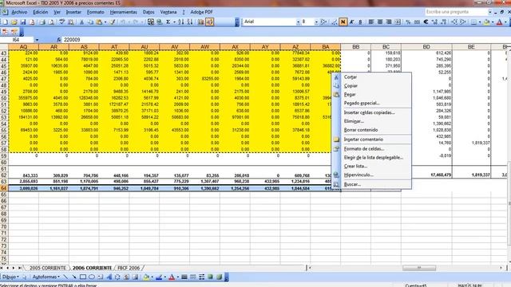Open the Borders dropdown arrow
Image resolution: width=511 pixels, height=287 pixels.
[x=480, y=22]
